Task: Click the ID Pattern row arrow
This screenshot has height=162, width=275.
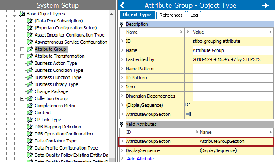Action: (122, 77)
